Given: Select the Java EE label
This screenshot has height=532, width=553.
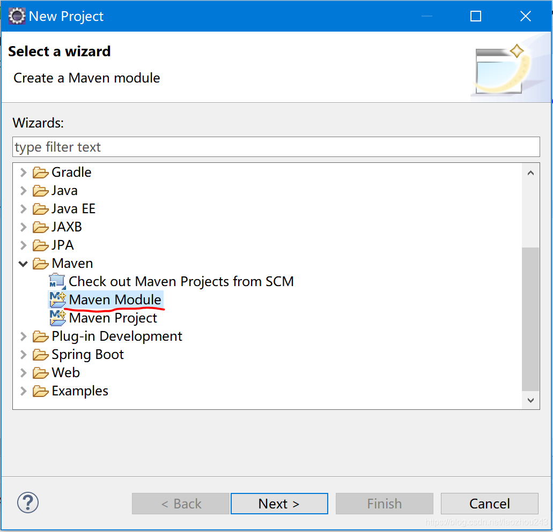Looking at the screenshot, I should coord(73,209).
